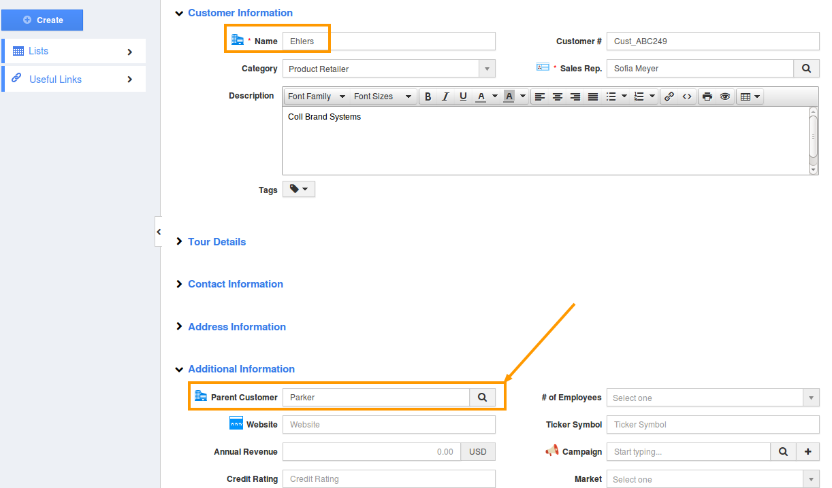Collapse the Customer Information section
832x488 pixels.
tap(179, 13)
